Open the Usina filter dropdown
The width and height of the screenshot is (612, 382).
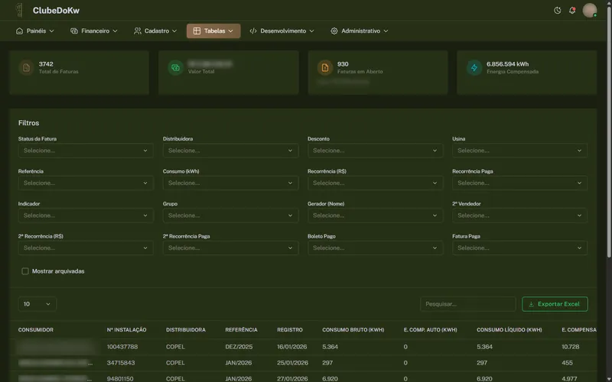click(520, 151)
